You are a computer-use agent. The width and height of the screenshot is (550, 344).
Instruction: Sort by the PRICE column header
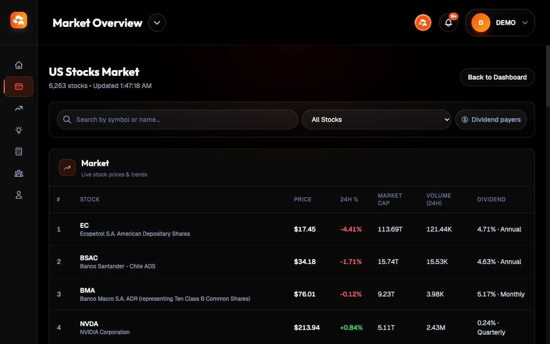[x=302, y=199]
